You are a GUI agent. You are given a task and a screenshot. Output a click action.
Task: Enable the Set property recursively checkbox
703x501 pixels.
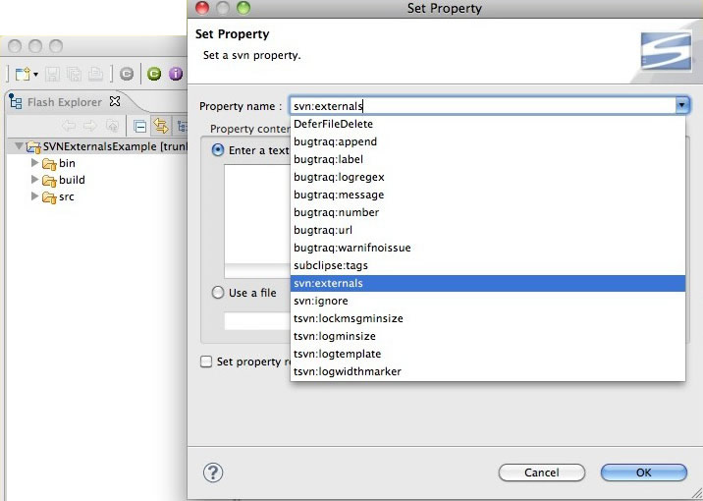click(x=206, y=362)
